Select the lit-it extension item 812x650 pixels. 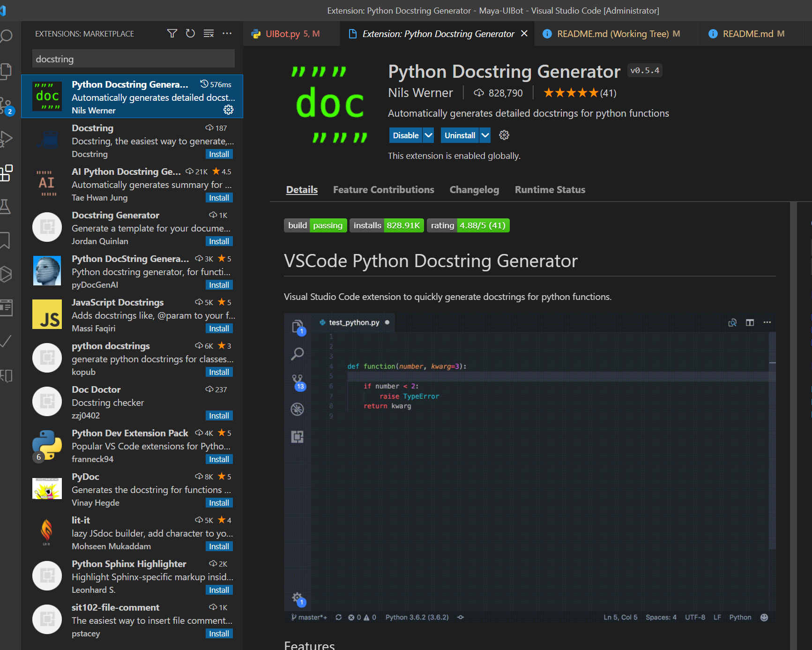pos(132,533)
